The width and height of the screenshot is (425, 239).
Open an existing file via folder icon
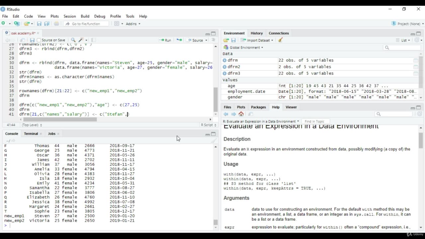coord(27,24)
